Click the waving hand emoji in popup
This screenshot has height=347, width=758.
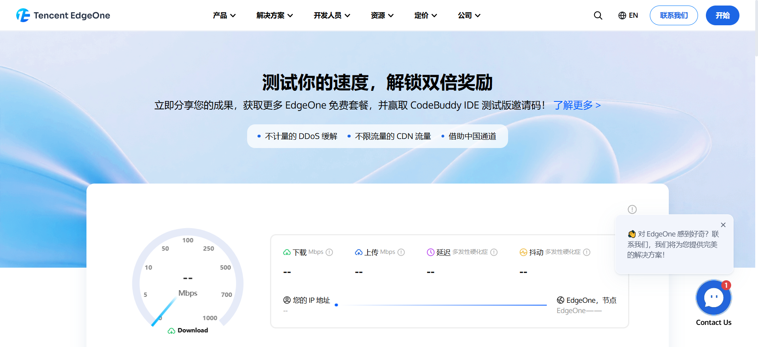(x=632, y=234)
